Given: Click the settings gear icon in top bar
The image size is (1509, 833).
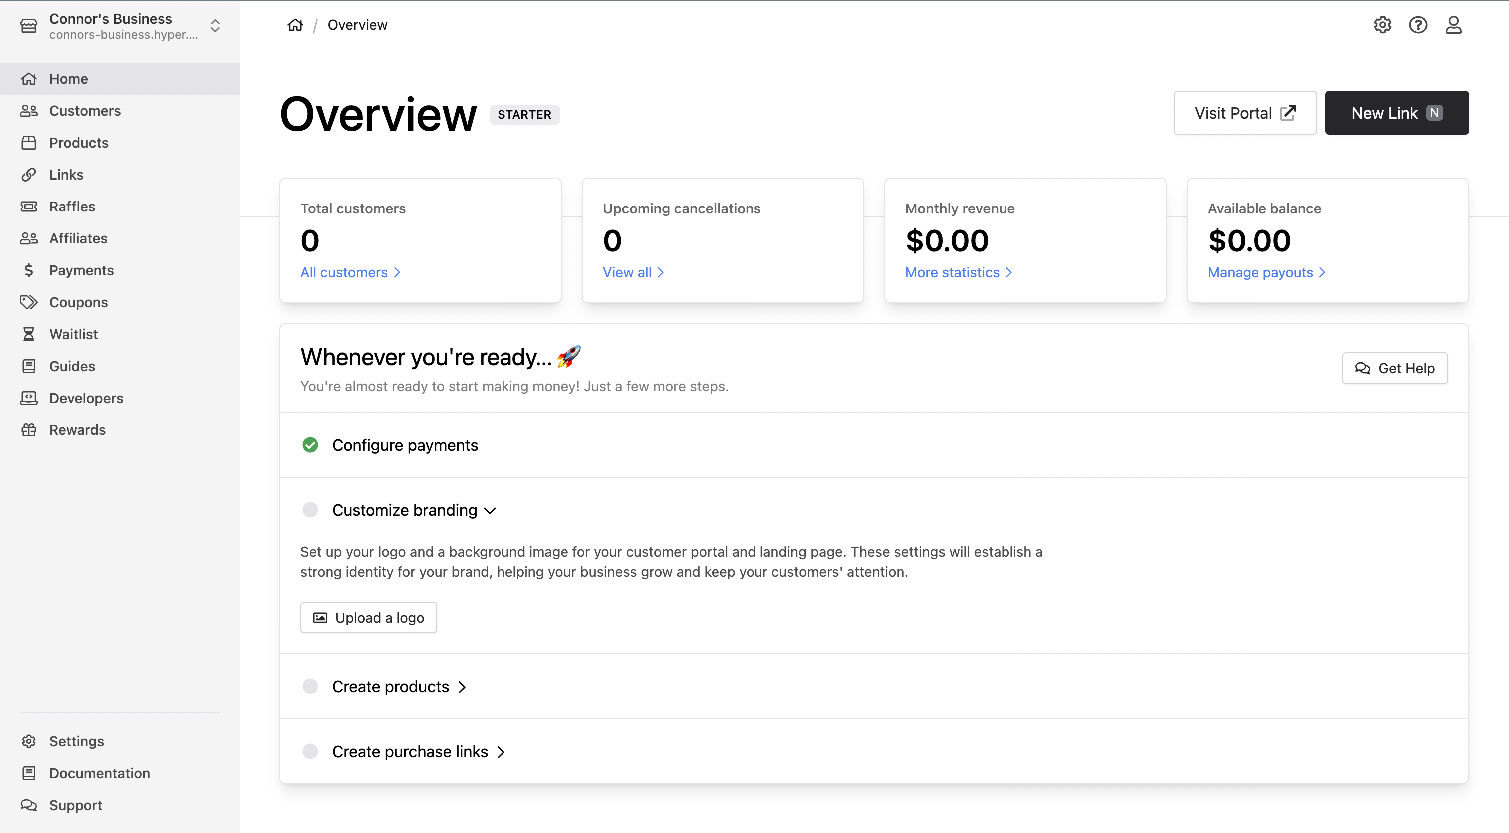Looking at the screenshot, I should point(1382,25).
